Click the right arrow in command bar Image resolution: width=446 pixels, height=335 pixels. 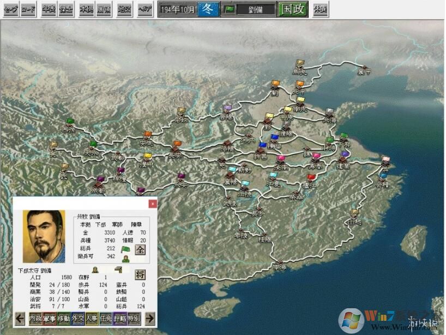pos(150,318)
